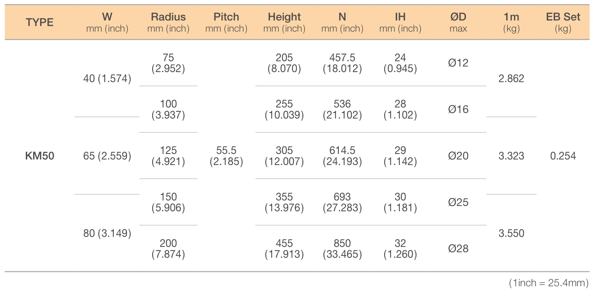Click the Ø12 max diameter cell
Viewport: 595px width, 294px height.
coord(458,63)
